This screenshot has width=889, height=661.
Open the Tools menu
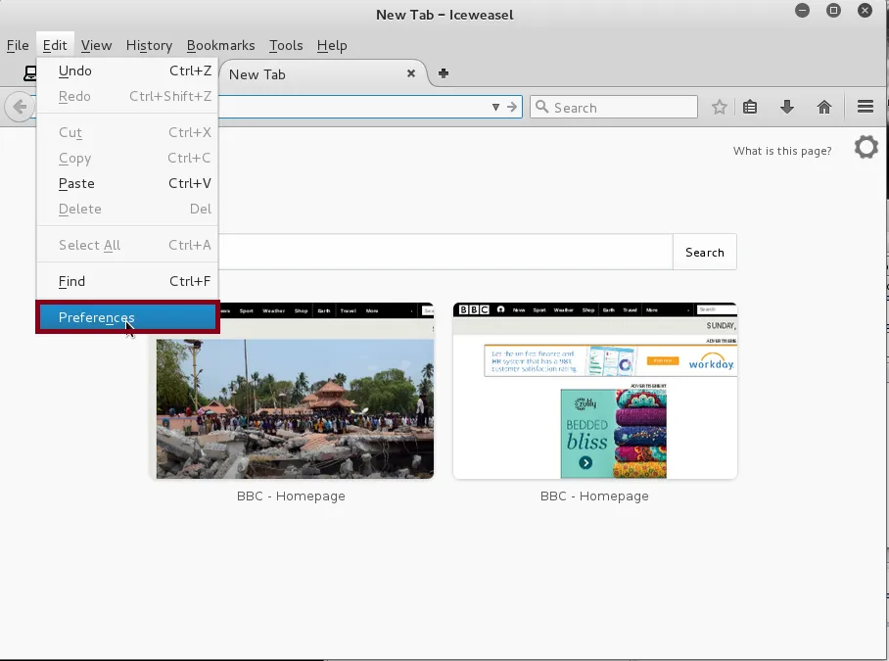pos(286,45)
